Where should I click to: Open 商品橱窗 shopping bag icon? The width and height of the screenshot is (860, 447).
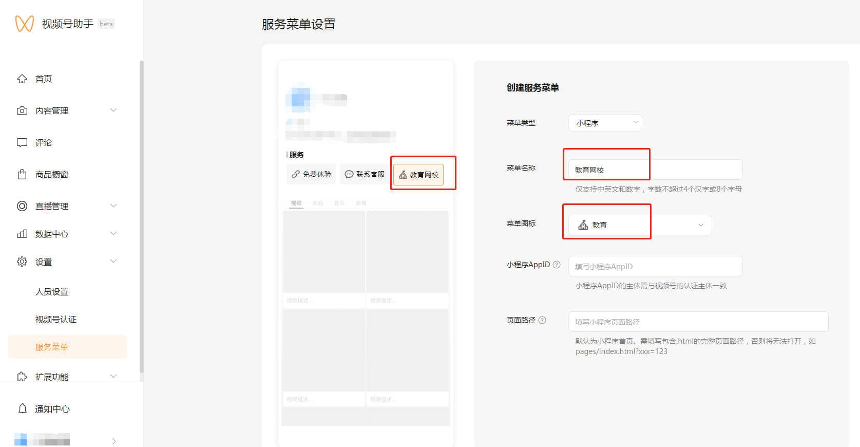pos(22,174)
